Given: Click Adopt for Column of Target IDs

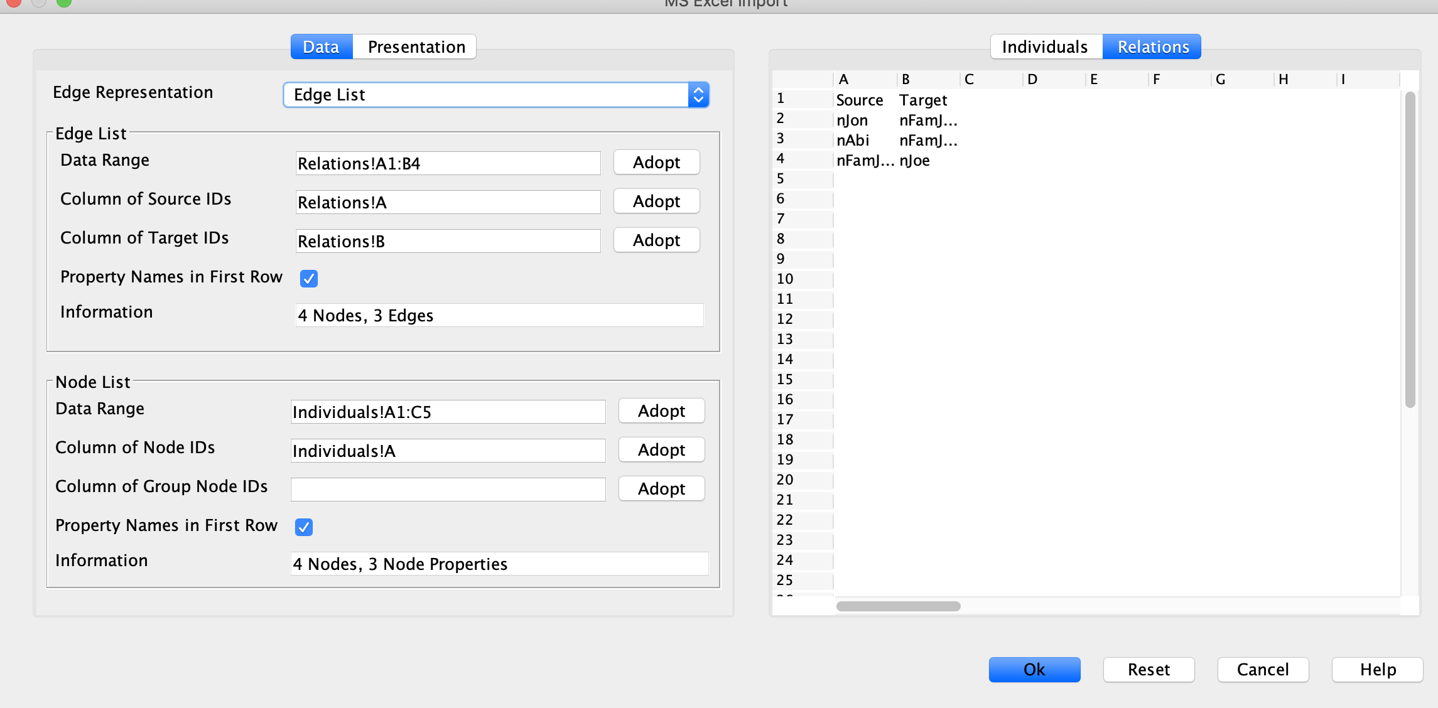Looking at the screenshot, I should [656, 240].
